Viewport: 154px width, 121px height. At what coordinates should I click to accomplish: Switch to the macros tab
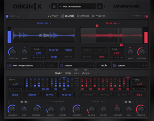99,16
